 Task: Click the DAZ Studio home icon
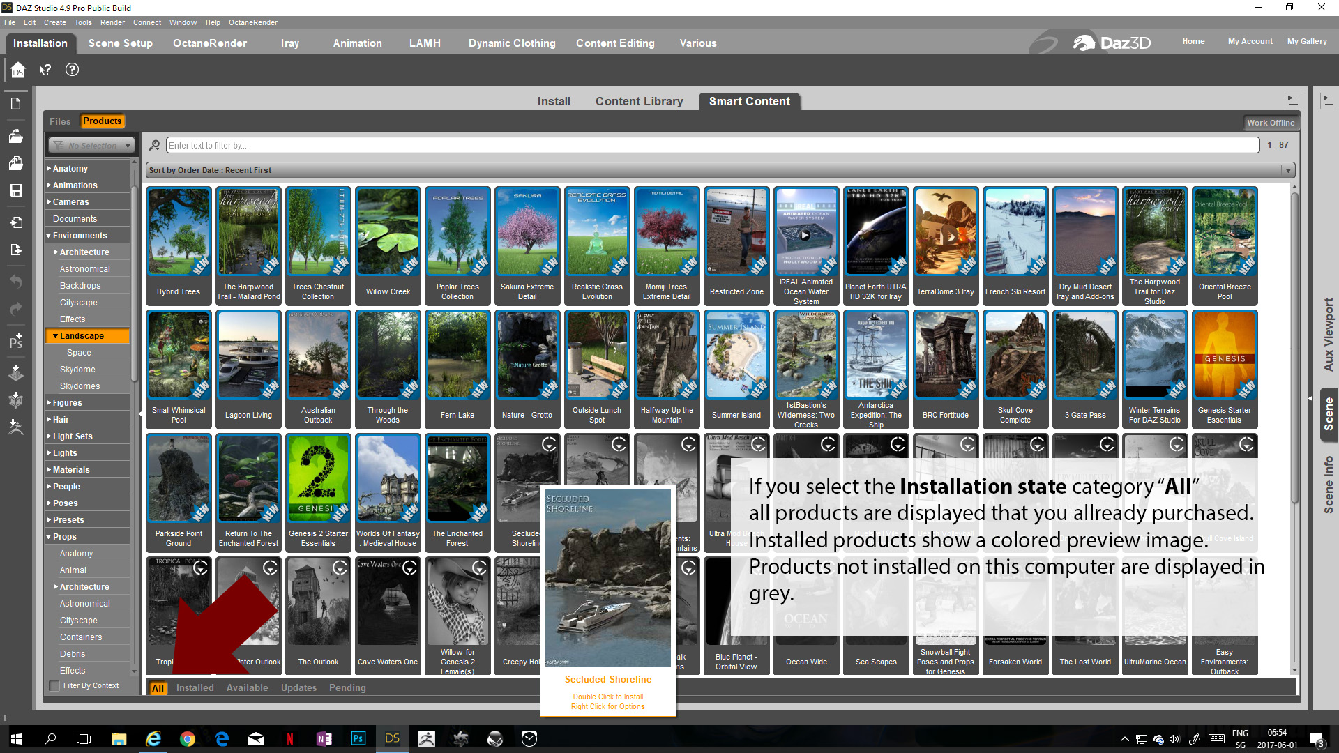coord(18,70)
